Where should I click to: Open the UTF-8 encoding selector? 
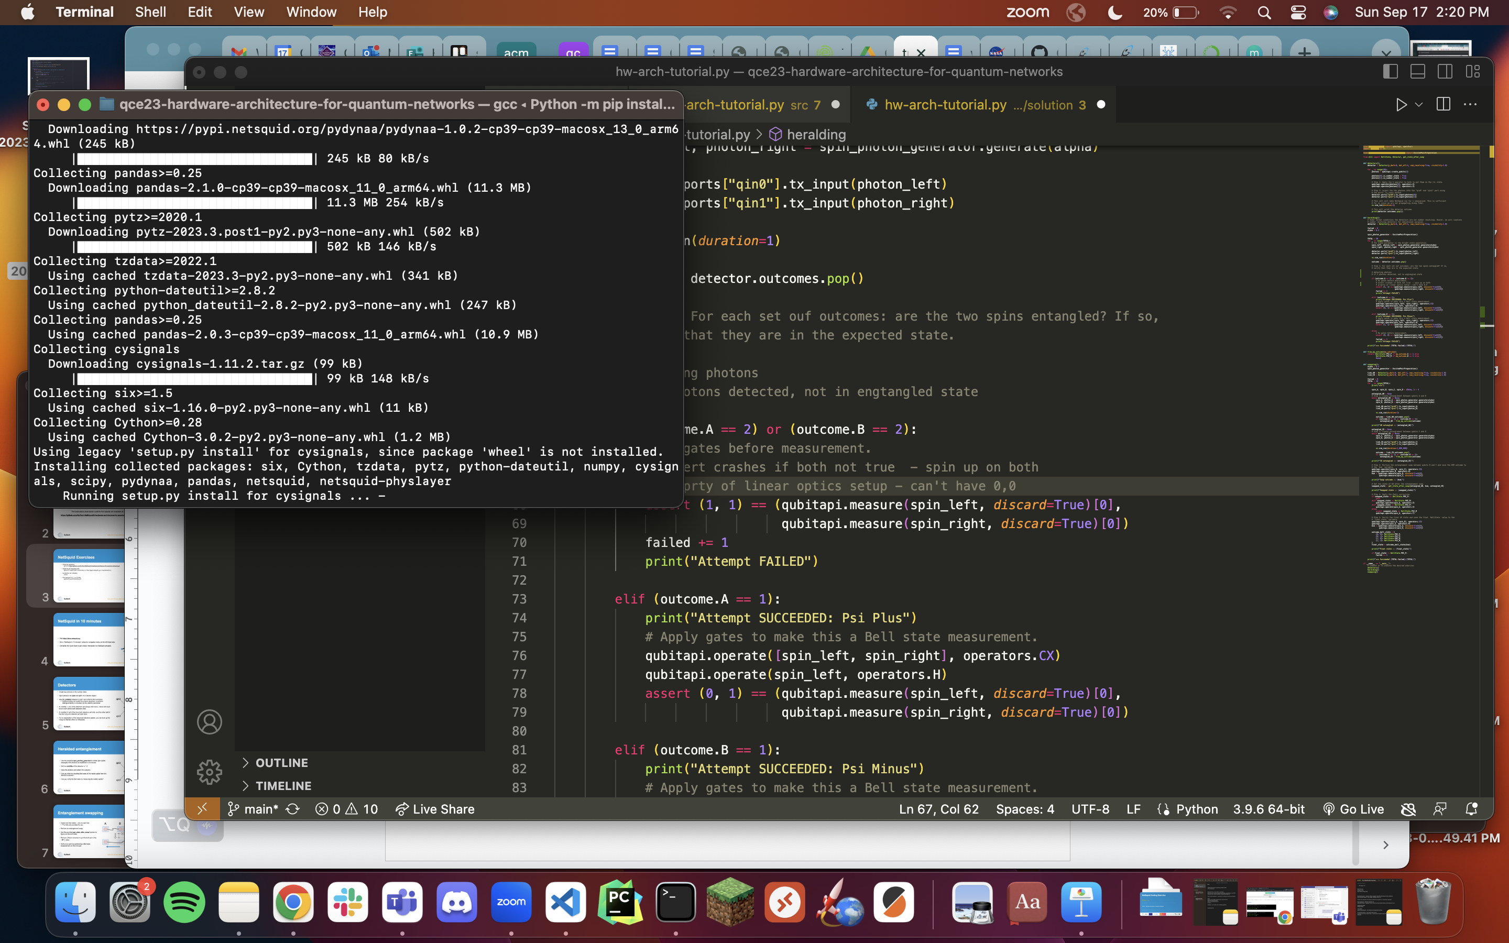point(1090,809)
